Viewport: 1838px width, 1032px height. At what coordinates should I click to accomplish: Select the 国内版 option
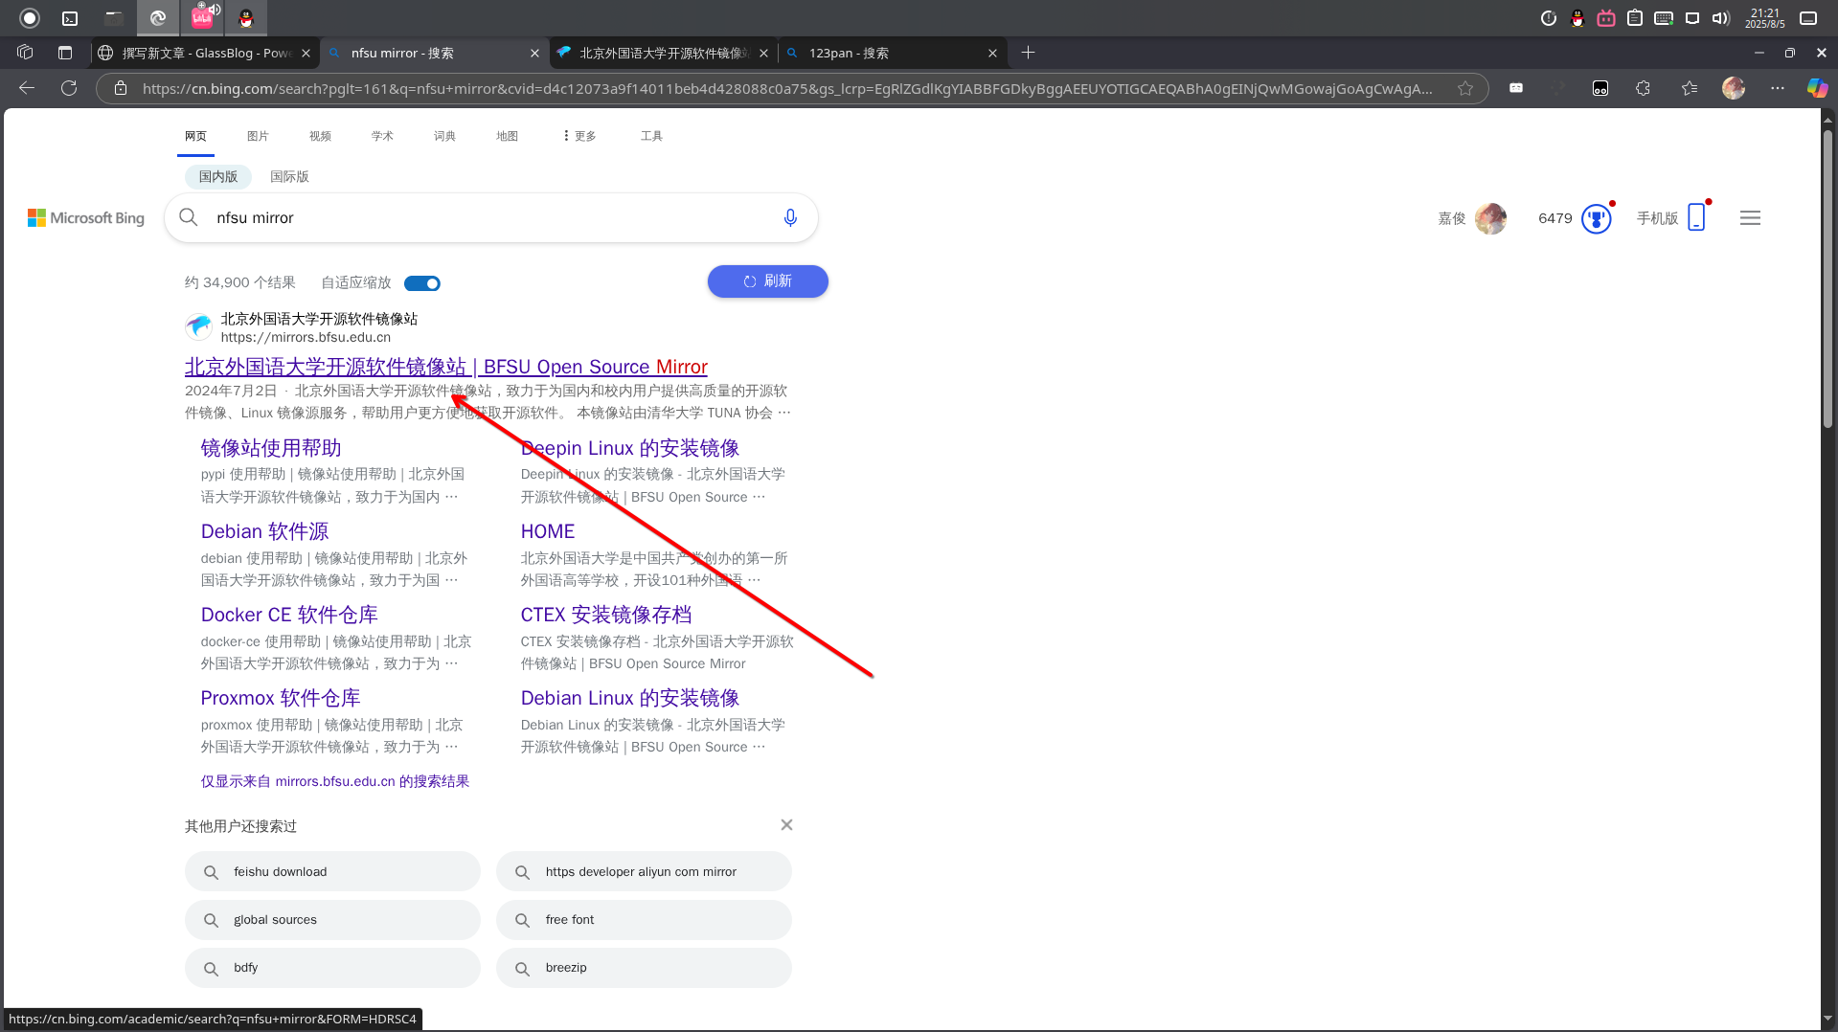[x=218, y=176]
